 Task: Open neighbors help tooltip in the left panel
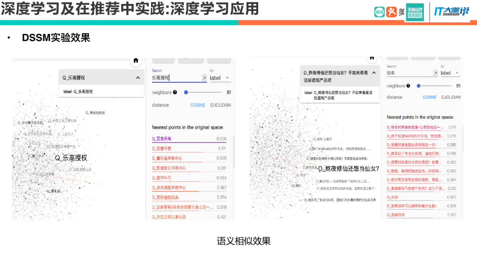pyautogui.click(x=175, y=92)
